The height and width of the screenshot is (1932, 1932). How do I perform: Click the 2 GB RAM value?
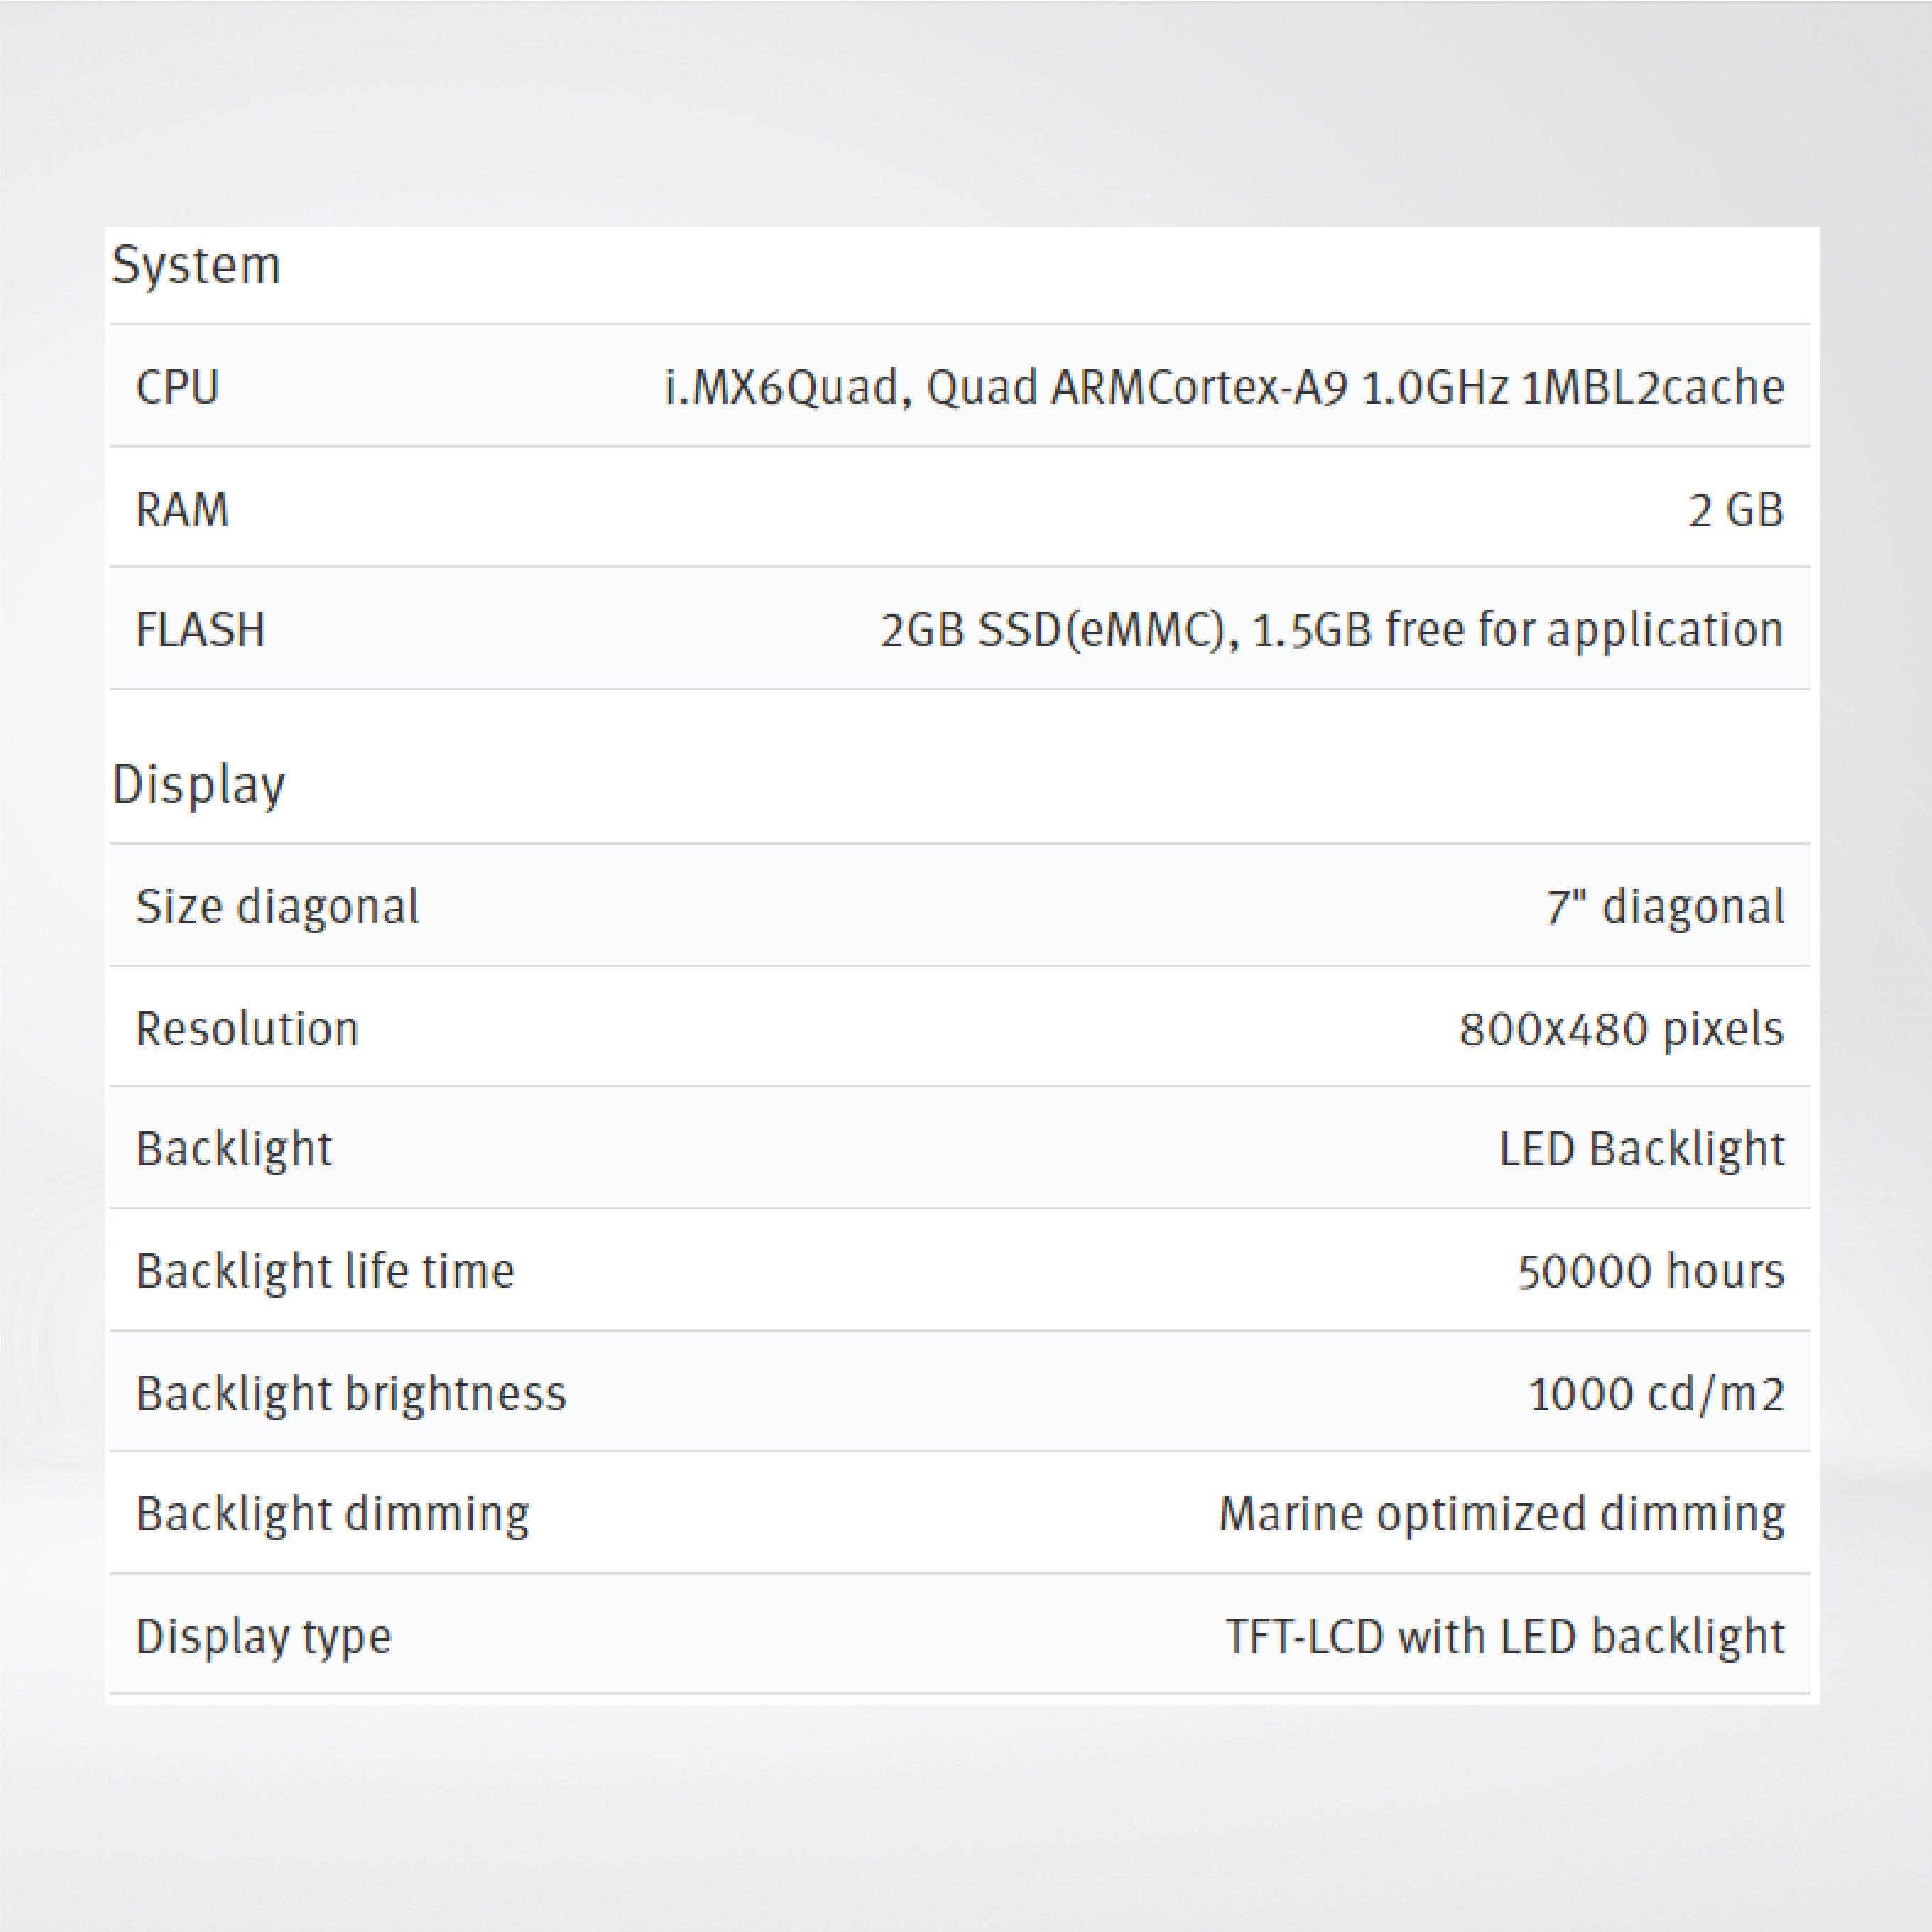click(1735, 510)
